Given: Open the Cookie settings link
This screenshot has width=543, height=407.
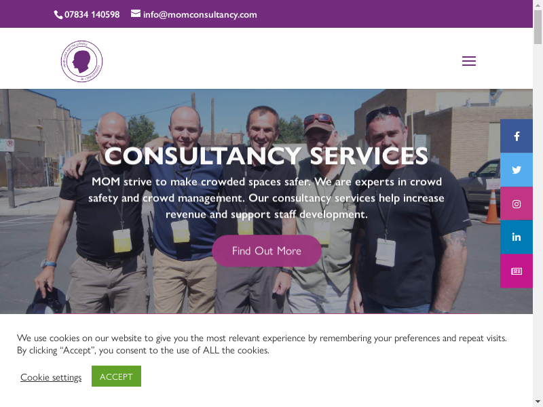Looking at the screenshot, I should pos(51,377).
